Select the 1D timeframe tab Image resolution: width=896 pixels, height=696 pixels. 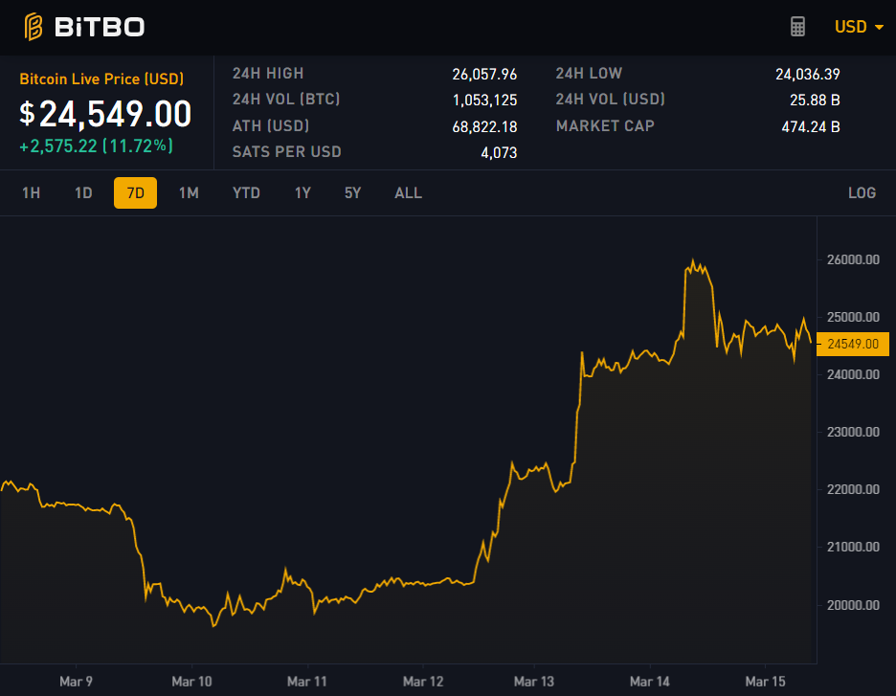pyautogui.click(x=83, y=193)
